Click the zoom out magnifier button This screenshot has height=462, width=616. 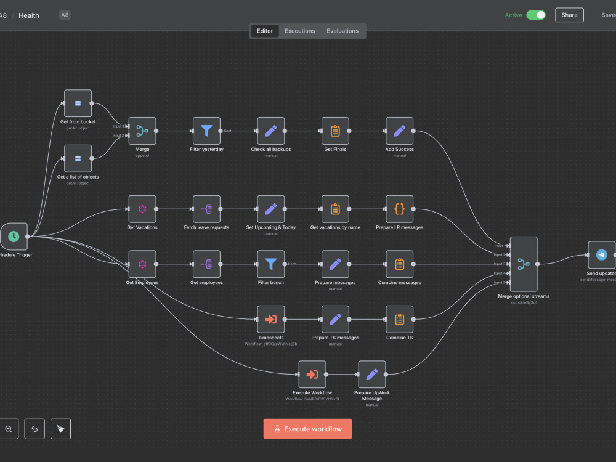8,429
